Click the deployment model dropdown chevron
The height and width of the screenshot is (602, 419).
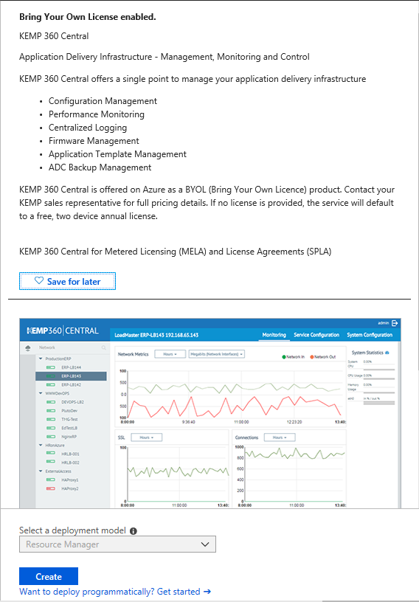205,544
